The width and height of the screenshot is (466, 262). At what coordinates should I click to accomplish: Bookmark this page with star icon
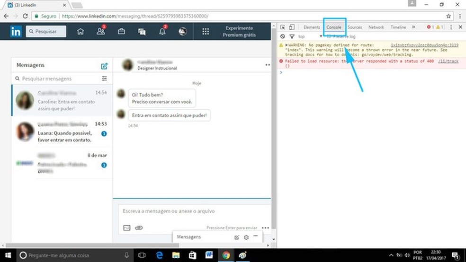[x=448, y=16]
